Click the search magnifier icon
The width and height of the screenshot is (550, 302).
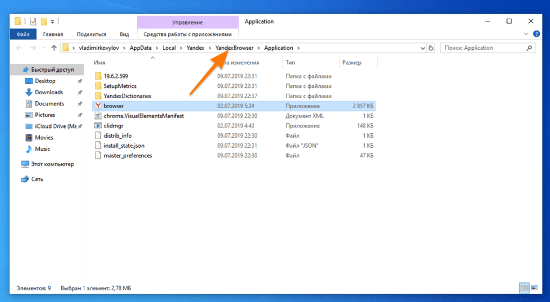(529, 48)
